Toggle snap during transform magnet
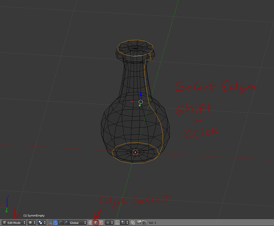Image resolution: width=274 pixels, height=226 pixels. 117,223
